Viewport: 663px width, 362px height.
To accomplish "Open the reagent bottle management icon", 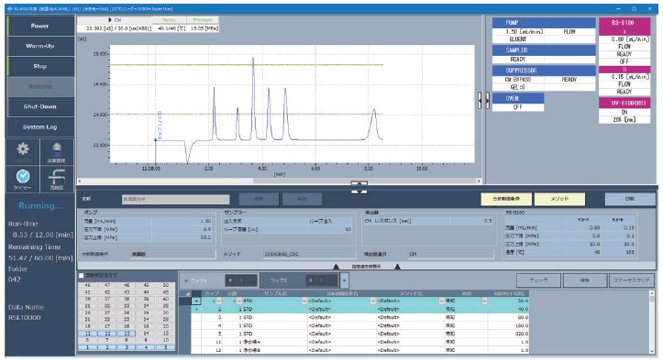I will 57,151.
